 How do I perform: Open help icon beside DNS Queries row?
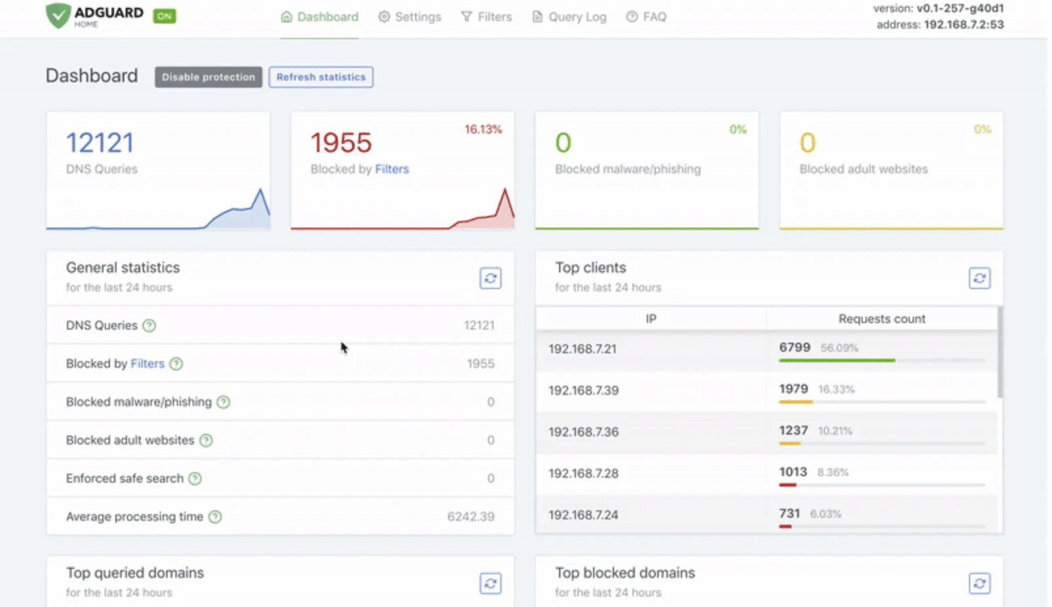pyautogui.click(x=149, y=325)
